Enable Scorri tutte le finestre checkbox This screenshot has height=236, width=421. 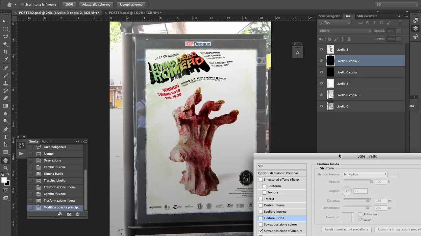point(22,5)
